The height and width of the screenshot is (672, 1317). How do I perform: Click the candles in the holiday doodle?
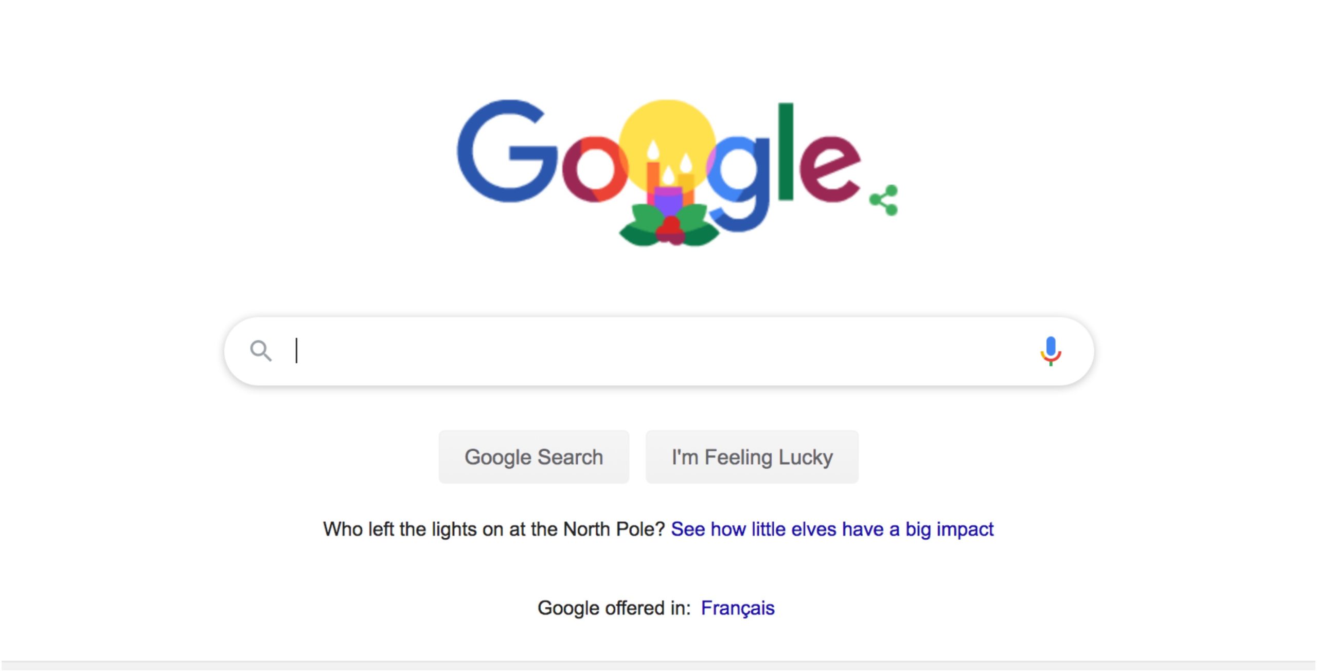click(669, 175)
